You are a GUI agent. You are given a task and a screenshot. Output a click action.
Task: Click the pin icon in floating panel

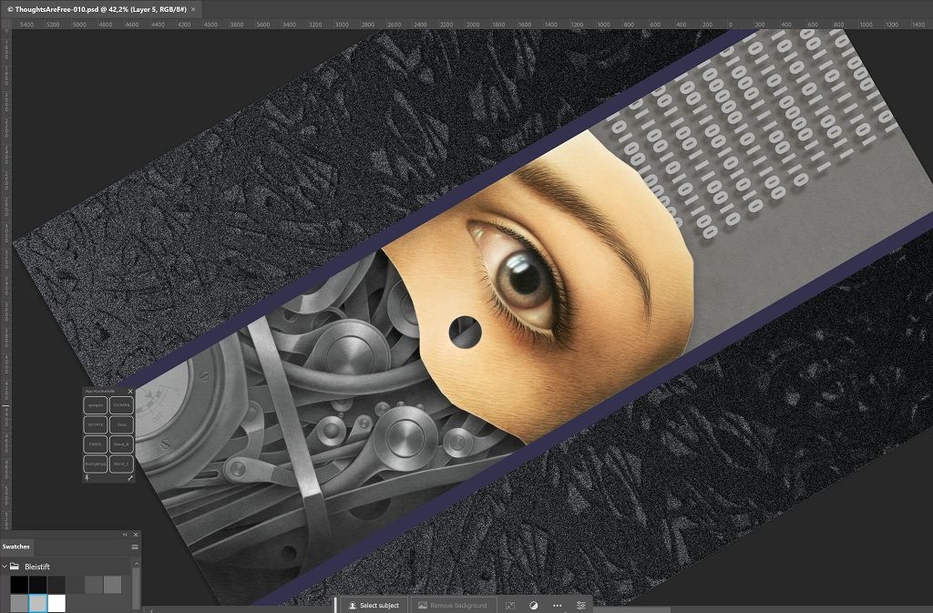(87, 478)
